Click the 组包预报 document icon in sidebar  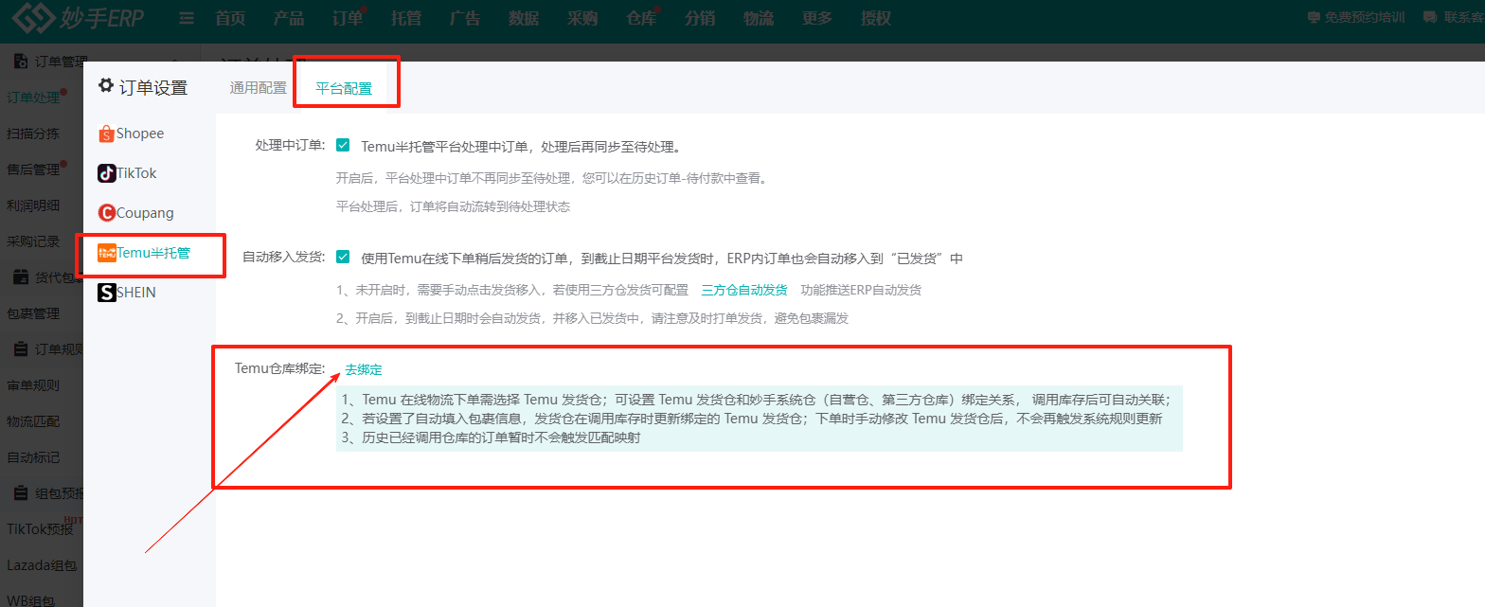tap(21, 493)
